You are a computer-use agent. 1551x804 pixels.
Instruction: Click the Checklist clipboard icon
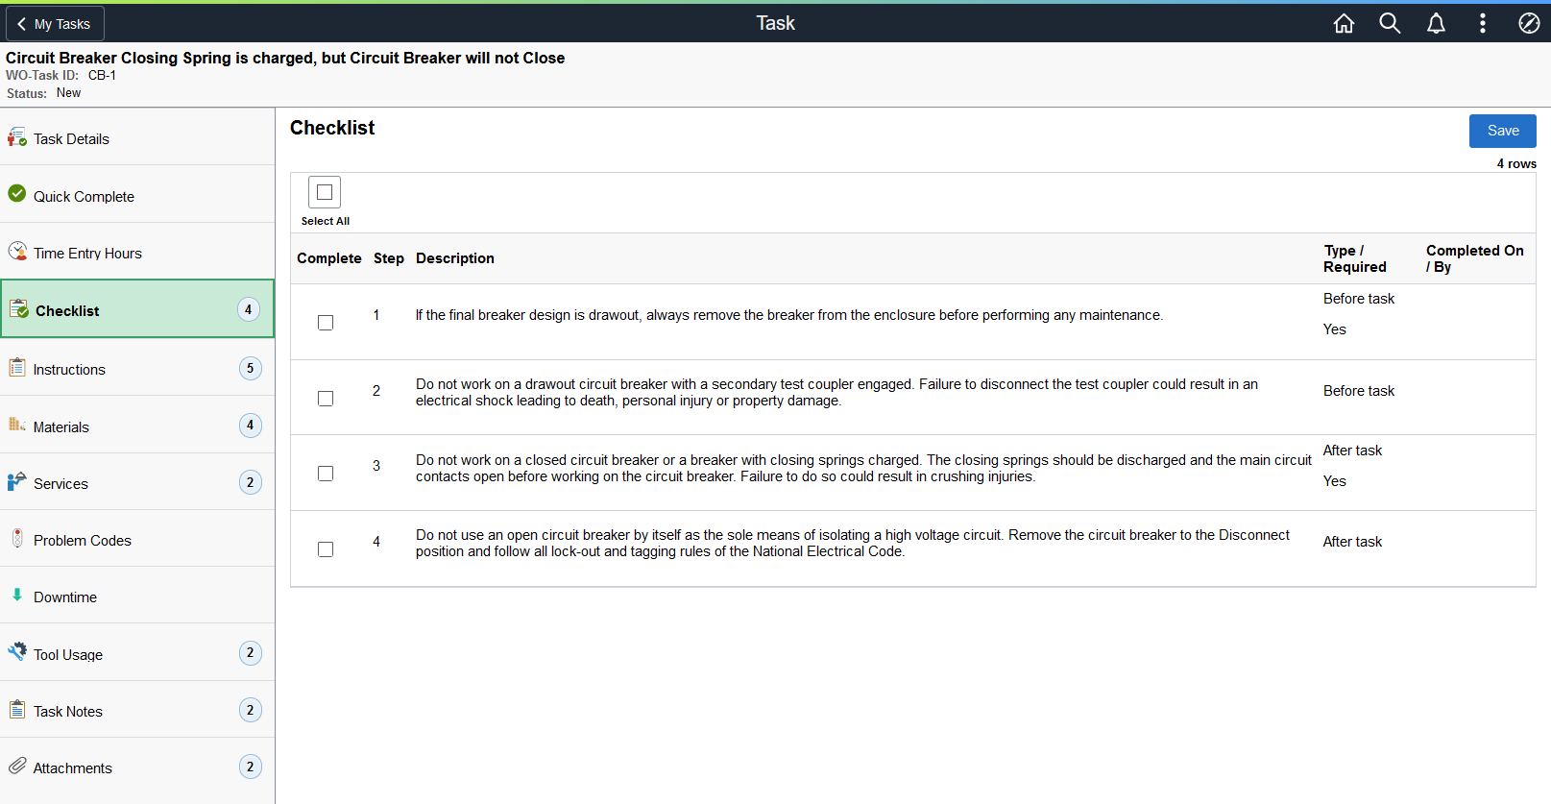[19, 309]
